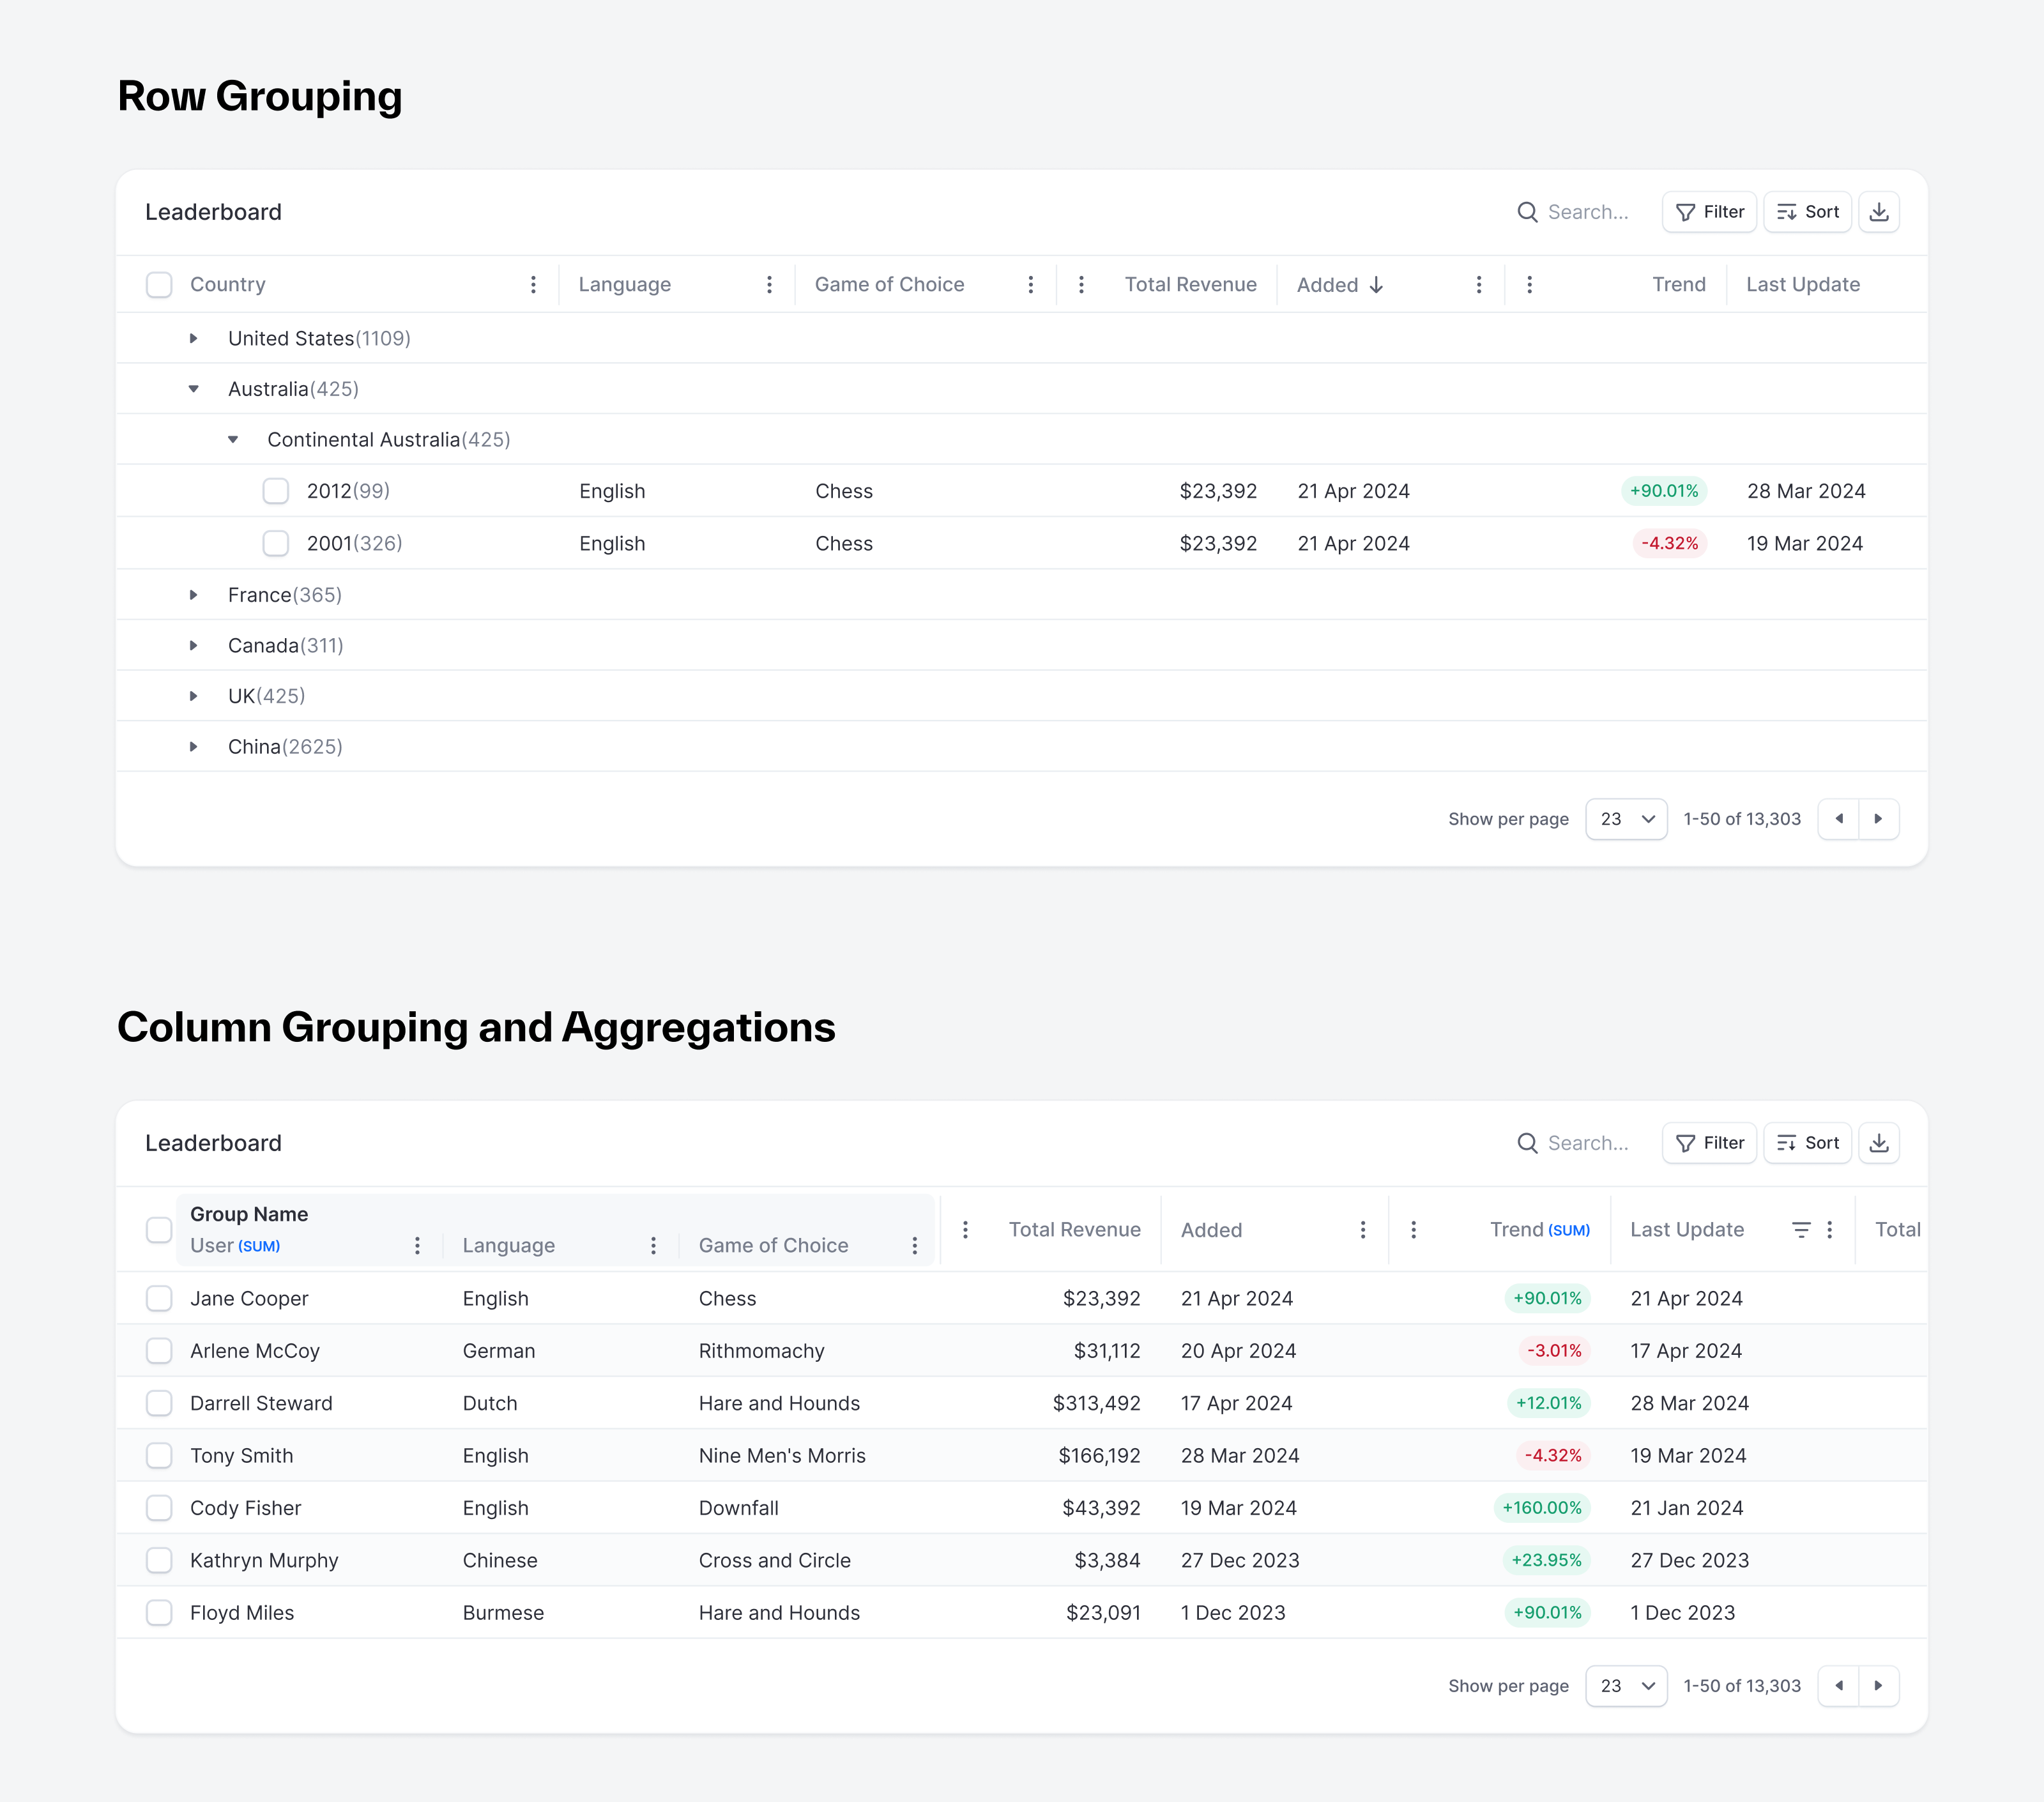Open Added column options in bottom table
This screenshot has width=2044, height=1802.
click(1362, 1230)
